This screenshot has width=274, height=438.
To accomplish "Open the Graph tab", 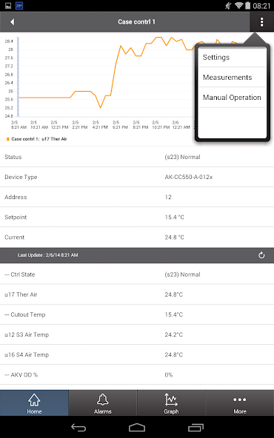I will [x=171, y=402].
